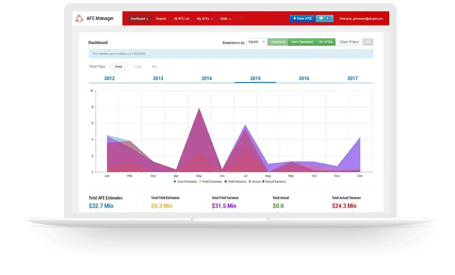455x275 pixels.
Task: Toggle the Actual Variance legend square
Action: 263,182
